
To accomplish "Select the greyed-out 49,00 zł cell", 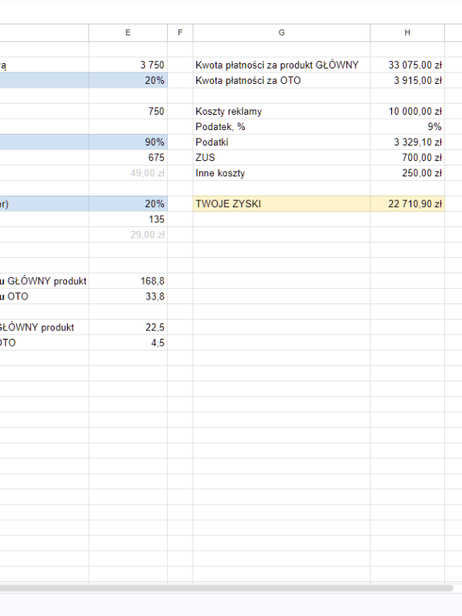I will coord(128,173).
